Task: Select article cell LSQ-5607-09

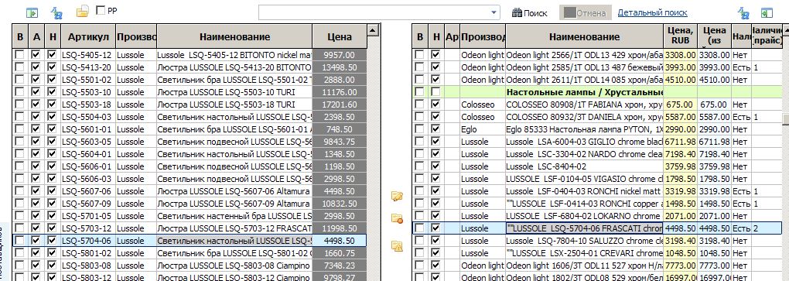Action: 88,204
